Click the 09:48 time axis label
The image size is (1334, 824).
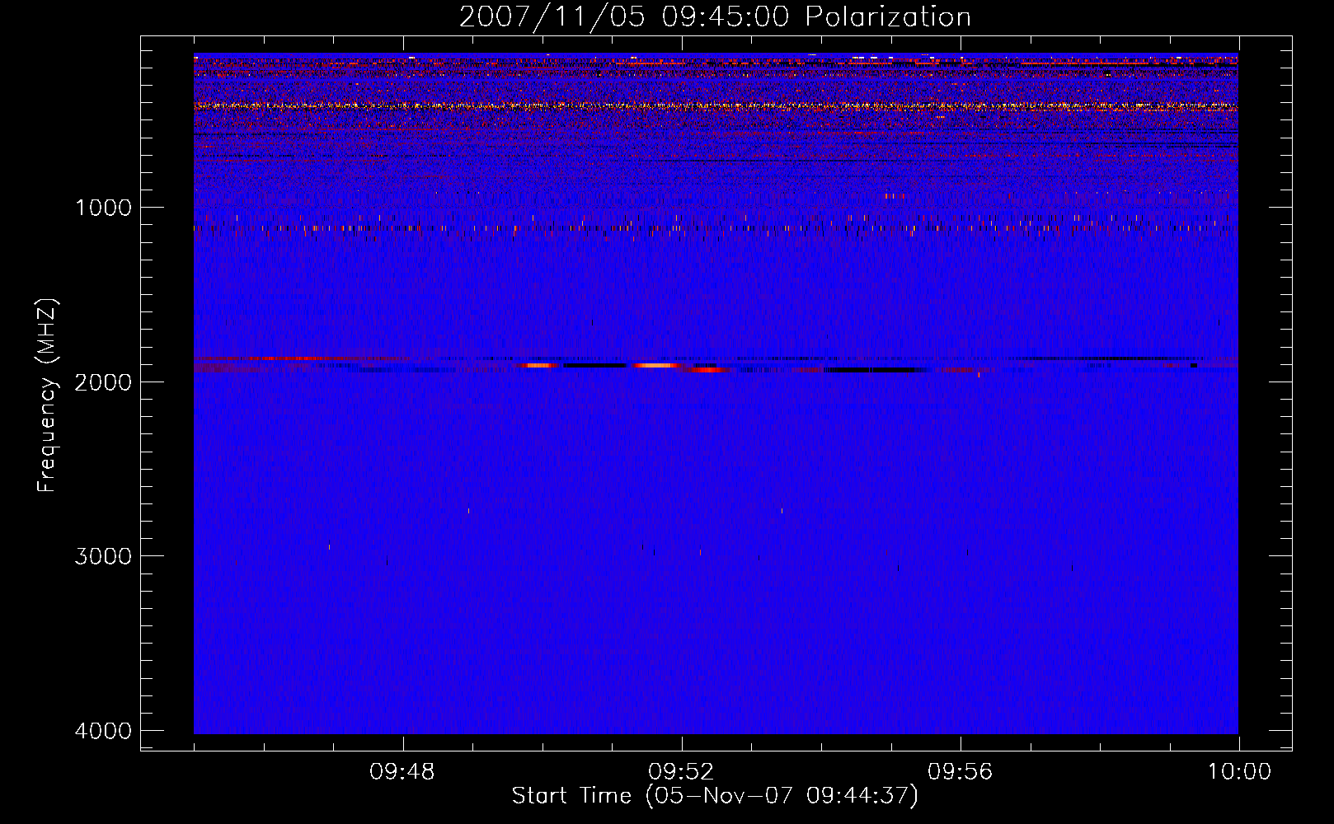(x=402, y=772)
